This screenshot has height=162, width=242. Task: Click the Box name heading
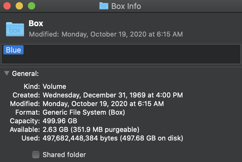36,23
